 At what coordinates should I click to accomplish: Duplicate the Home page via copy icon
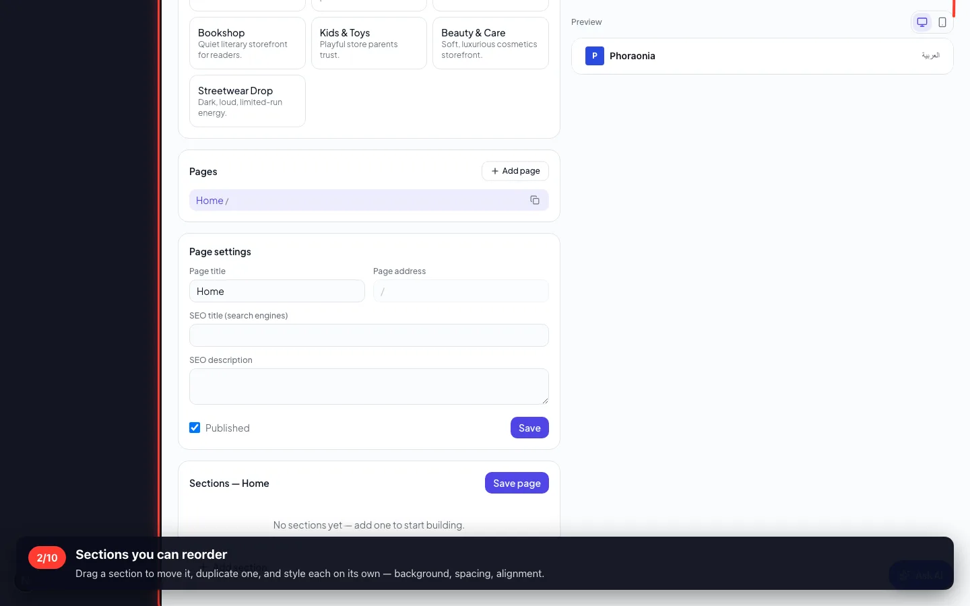click(x=535, y=200)
